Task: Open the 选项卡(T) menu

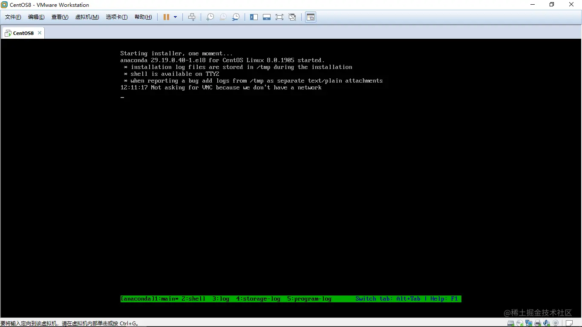Action: coord(117,17)
